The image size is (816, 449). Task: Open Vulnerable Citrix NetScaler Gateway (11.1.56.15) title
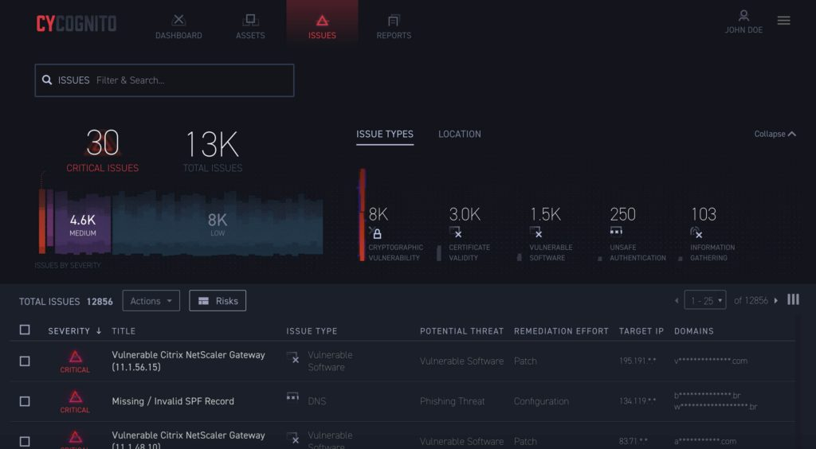(188, 361)
